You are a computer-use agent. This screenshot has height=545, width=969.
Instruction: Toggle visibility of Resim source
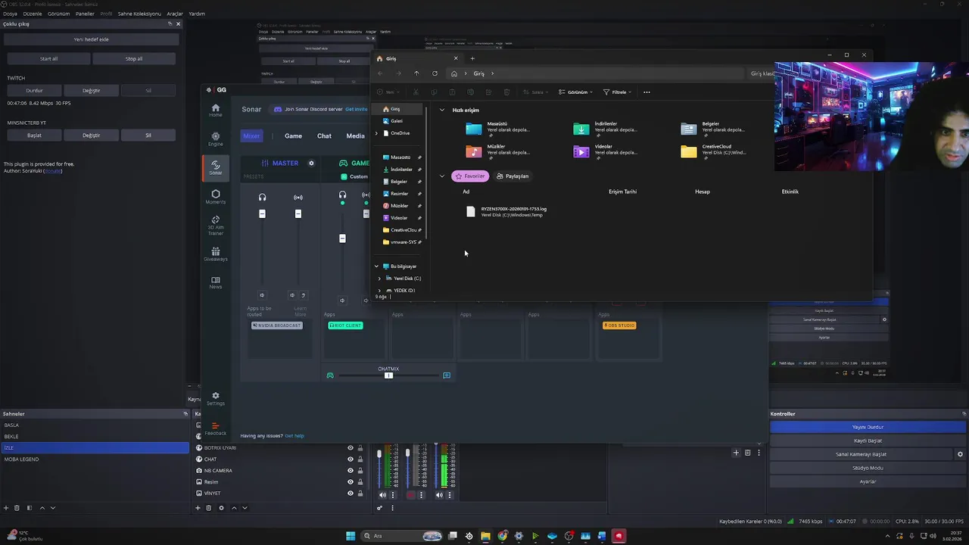[x=350, y=482]
